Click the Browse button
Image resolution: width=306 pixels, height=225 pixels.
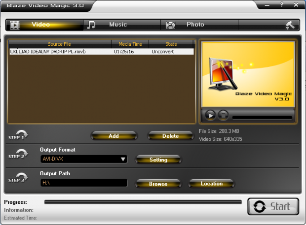[x=158, y=184]
